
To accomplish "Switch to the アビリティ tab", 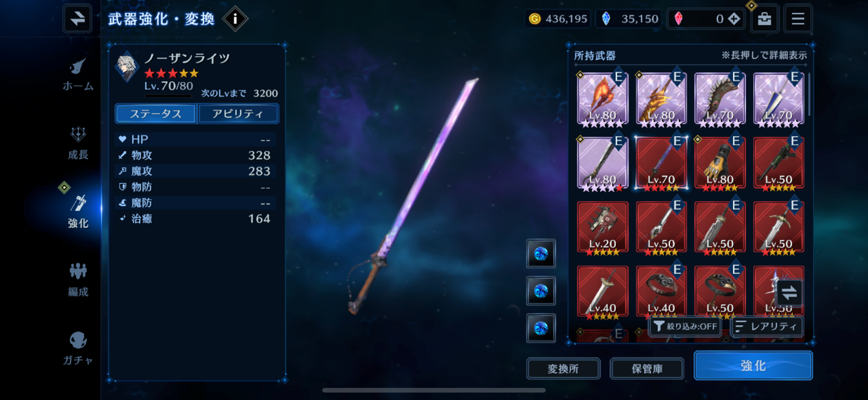I will pos(238,114).
